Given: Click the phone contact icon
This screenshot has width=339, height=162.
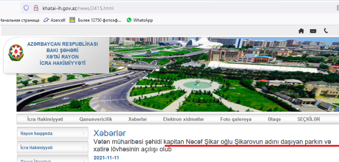Looking at the screenshot, I should pyautogui.click(x=326, y=31).
